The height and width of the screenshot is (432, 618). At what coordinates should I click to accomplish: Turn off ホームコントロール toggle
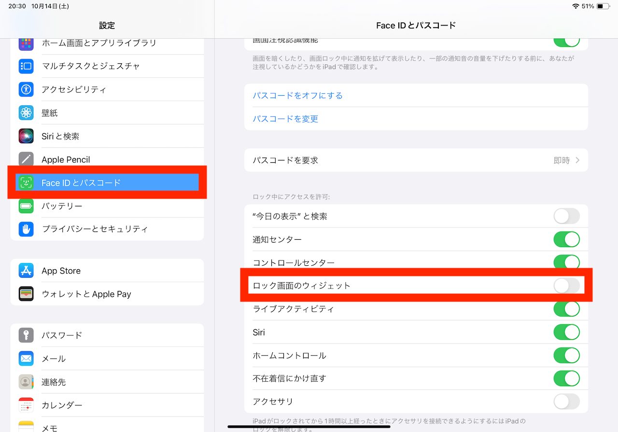(x=566, y=355)
